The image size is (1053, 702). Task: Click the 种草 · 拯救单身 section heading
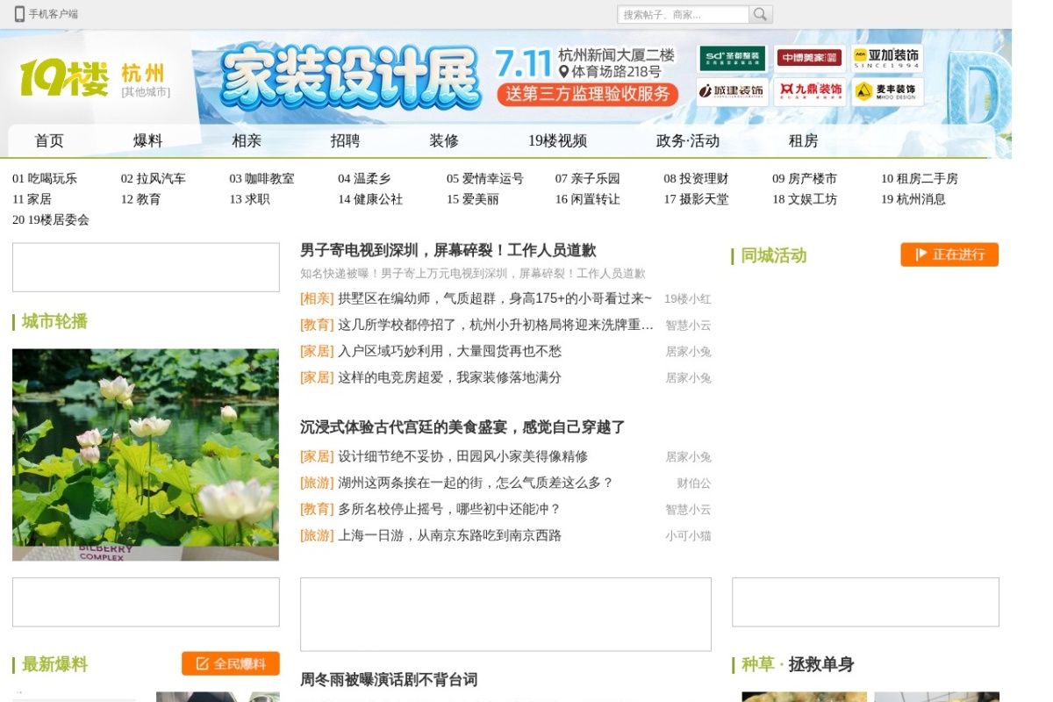(798, 664)
